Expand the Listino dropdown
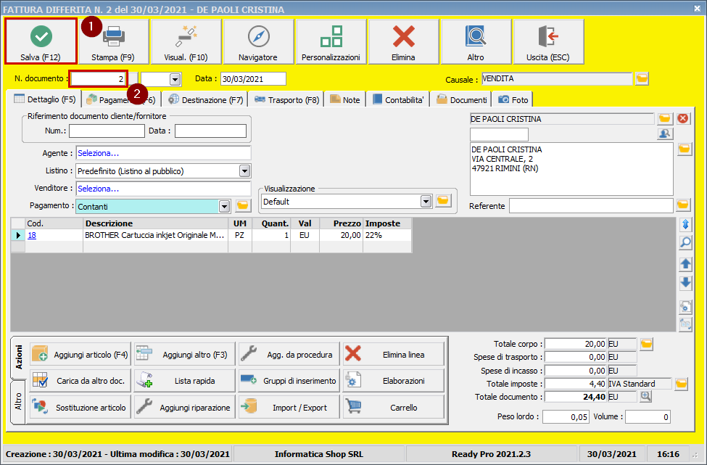Screen dimensions: 707x465 [x=244, y=171]
